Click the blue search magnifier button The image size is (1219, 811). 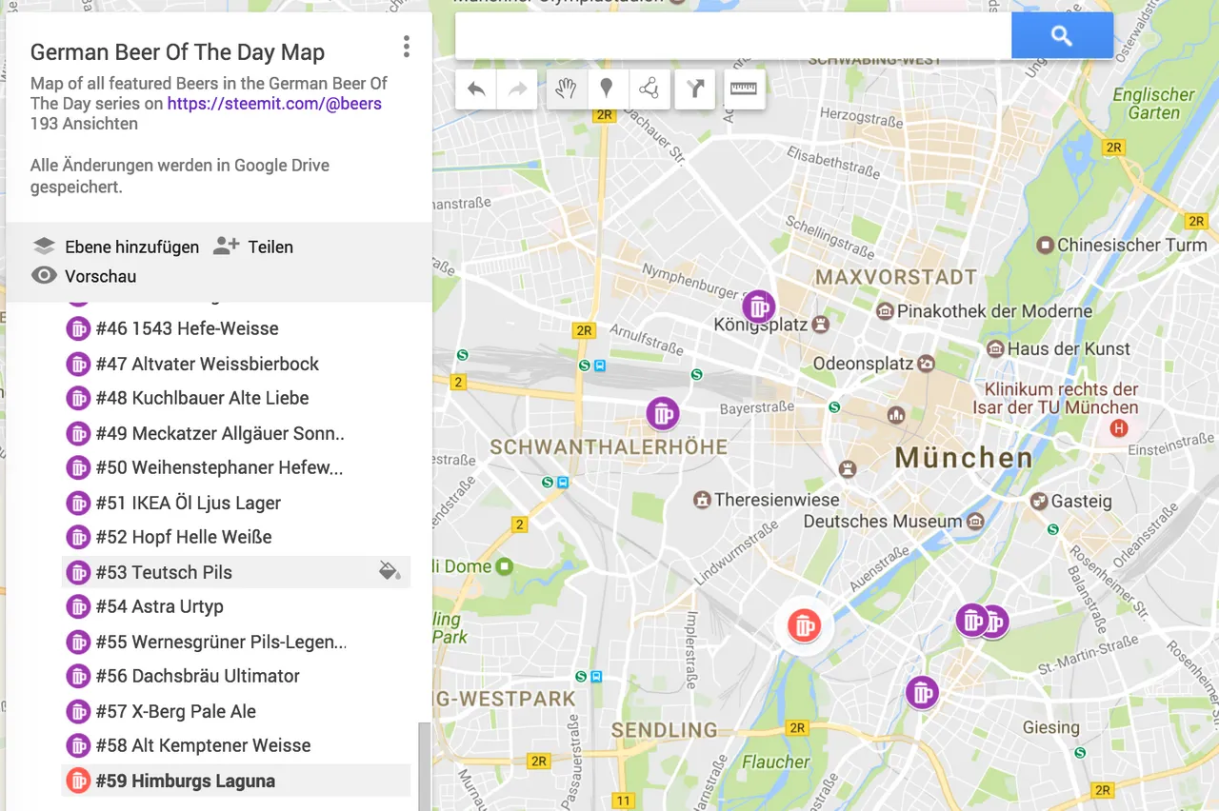pyautogui.click(x=1062, y=36)
